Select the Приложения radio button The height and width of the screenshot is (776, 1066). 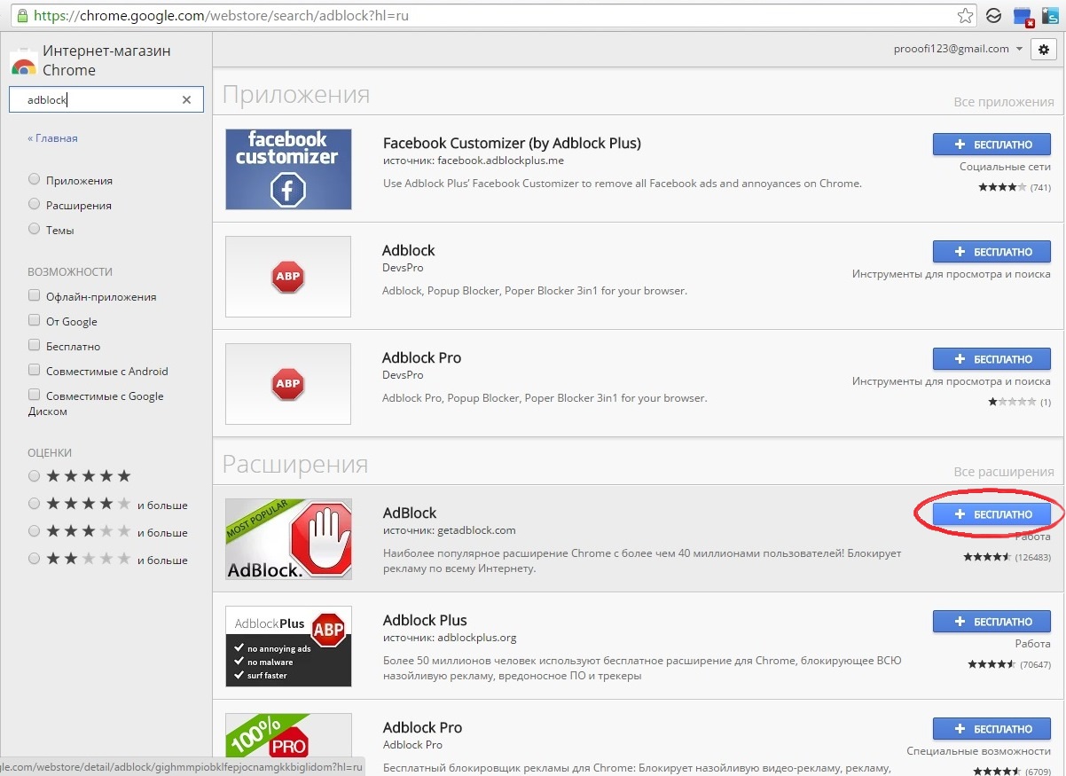pyautogui.click(x=35, y=179)
